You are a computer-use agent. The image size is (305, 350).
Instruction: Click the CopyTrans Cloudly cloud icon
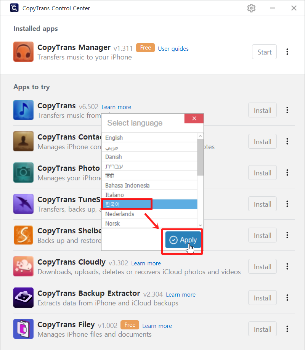point(23,266)
